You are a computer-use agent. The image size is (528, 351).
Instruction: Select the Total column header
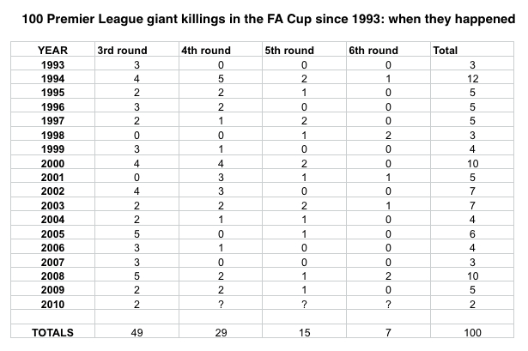tap(446, 50)
